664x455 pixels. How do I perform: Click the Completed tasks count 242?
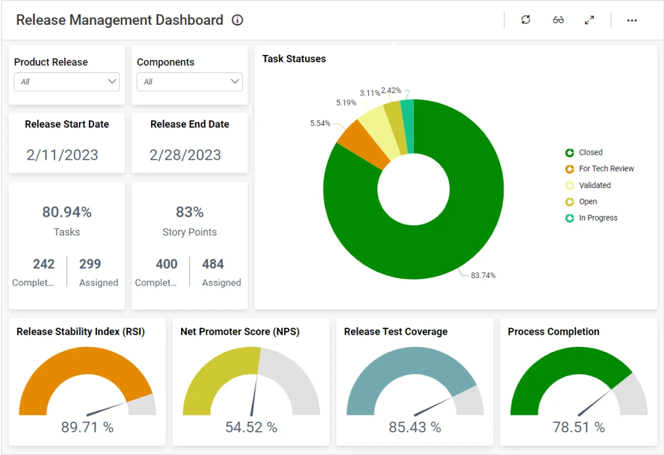44,264
